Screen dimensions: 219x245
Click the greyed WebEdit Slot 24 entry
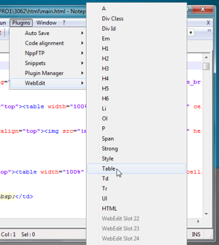[x=136, y=238]
